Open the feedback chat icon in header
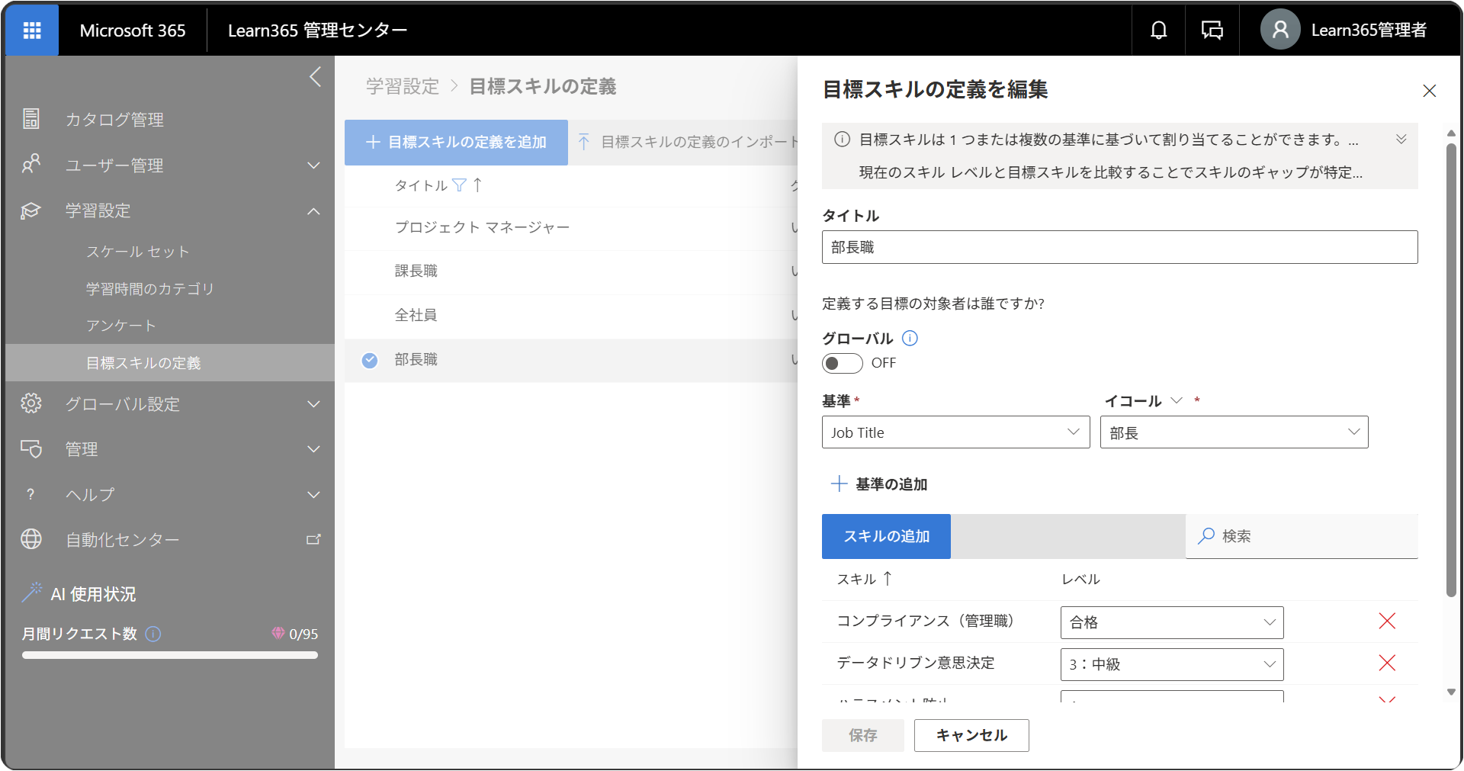The width and height of the screenshot is (1464, 771). (x=1212, y=31)
